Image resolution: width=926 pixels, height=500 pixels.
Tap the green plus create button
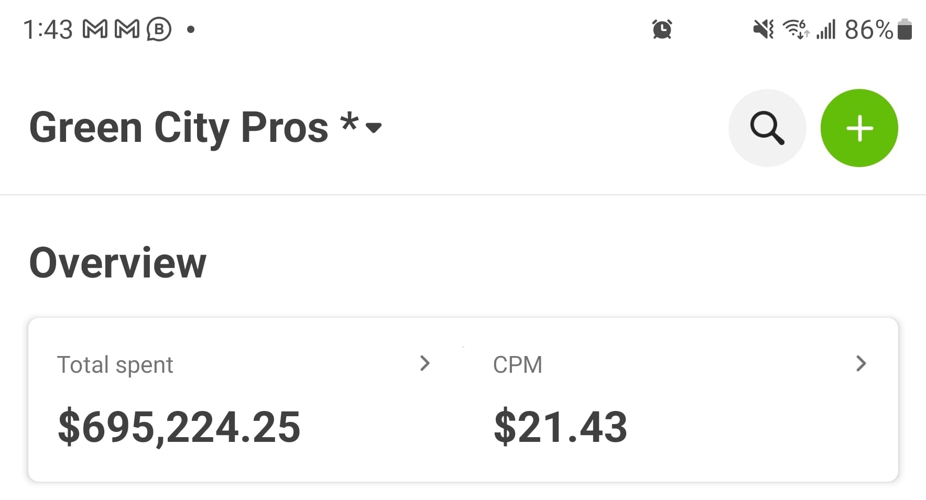coord(859,128)
